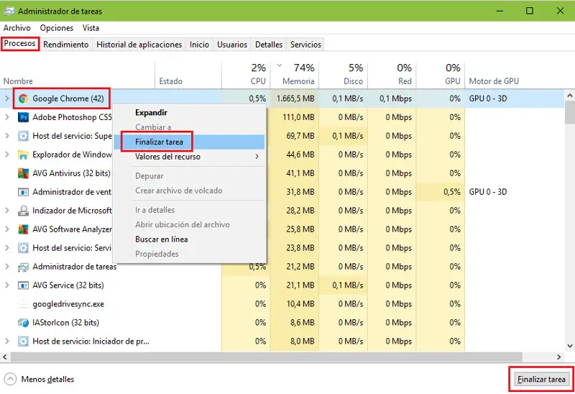The width and height of the screenshot is (575, 394).
Task: Click the bottom Finalizar tarea button
Action: (541, 380)
